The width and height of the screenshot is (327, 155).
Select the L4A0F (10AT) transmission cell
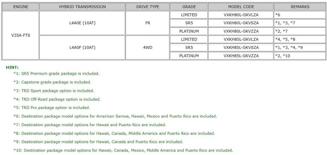pos(82,48)
